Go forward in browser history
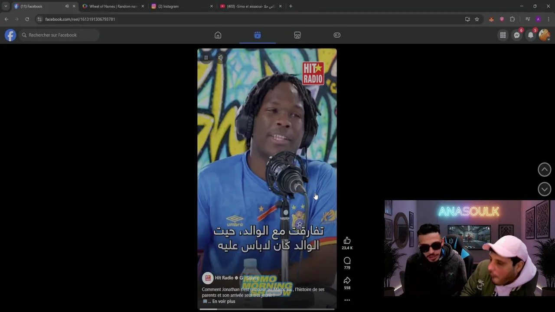This screenshot has width=555, height=312. (16, 19)
